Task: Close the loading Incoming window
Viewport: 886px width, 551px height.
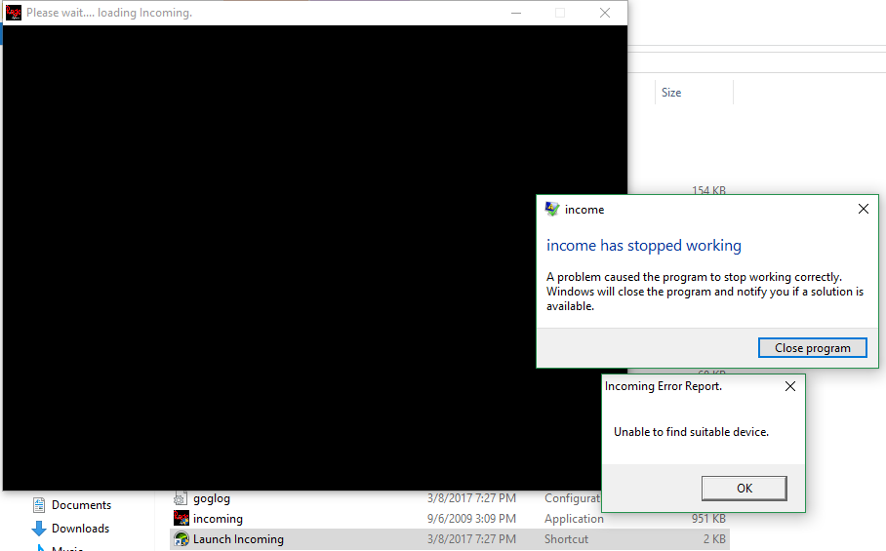Action: pos(605,13)
